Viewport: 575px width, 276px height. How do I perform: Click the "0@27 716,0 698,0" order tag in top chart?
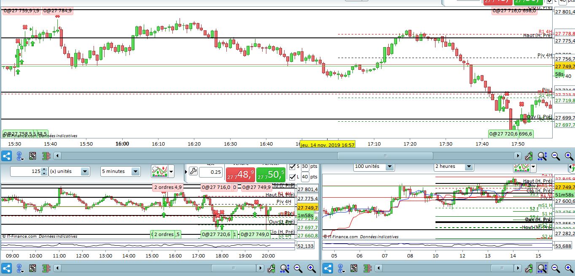coord(515,11)
